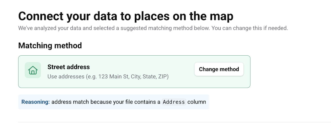Click the Address code chip
This screenshot has width=331, height=123.
174,102
